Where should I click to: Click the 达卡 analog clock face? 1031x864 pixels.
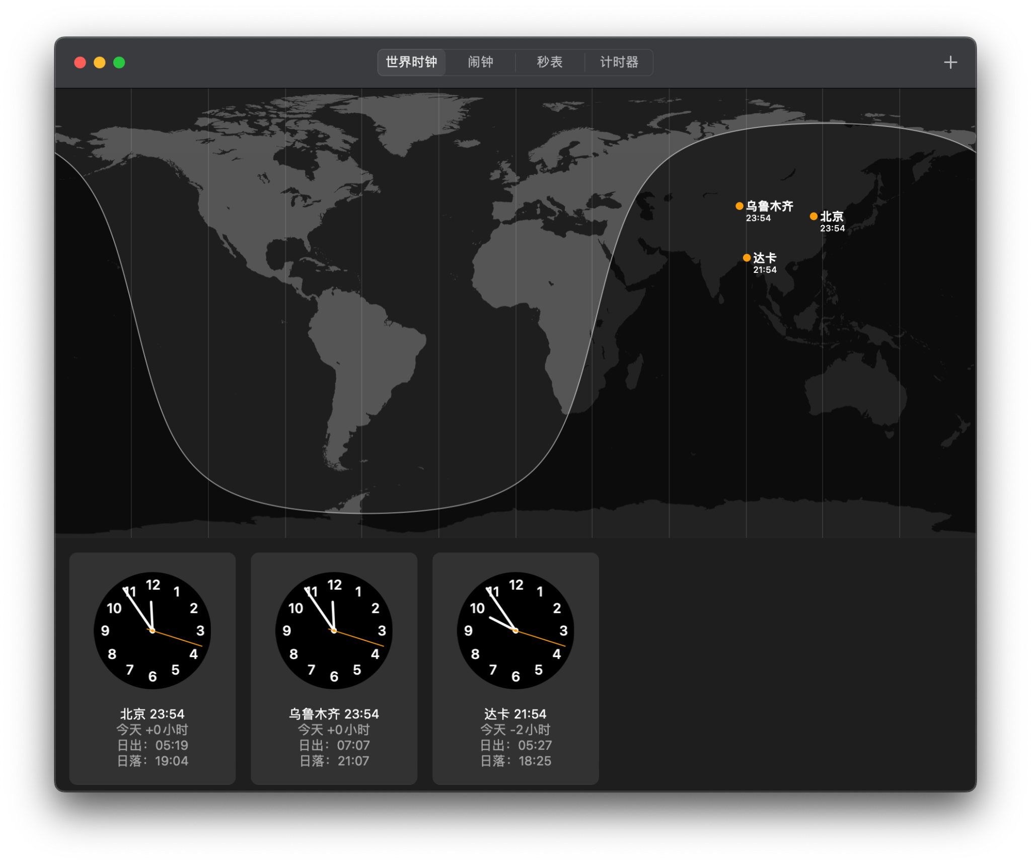(x=515, y=630)
